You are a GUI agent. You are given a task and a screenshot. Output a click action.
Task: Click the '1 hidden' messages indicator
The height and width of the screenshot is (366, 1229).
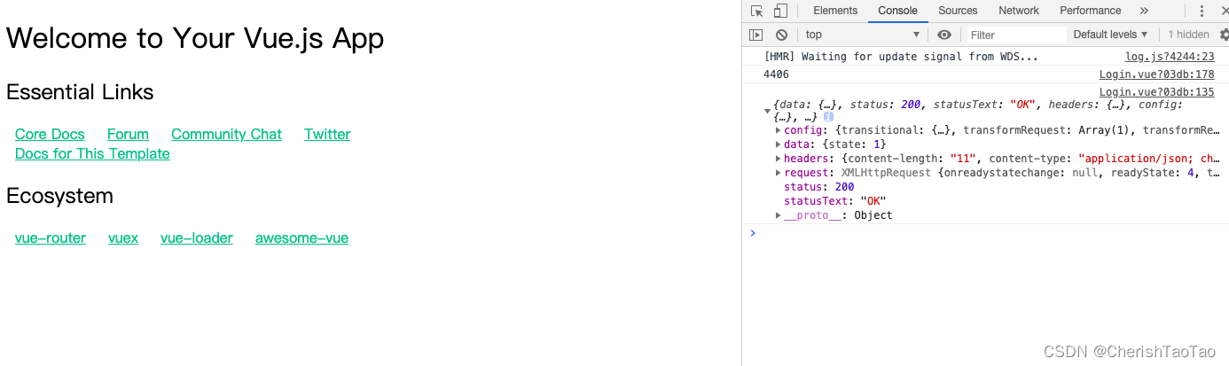click(1188, 35)
